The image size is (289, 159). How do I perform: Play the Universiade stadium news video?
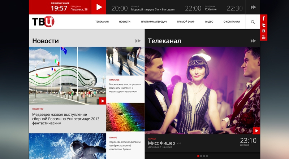click(x=103, y=101)
